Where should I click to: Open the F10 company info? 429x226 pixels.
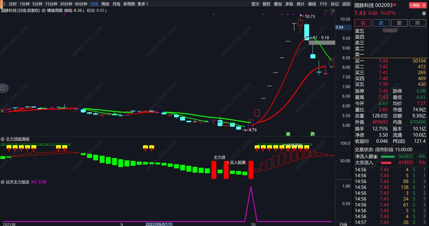tap(323, 4)
